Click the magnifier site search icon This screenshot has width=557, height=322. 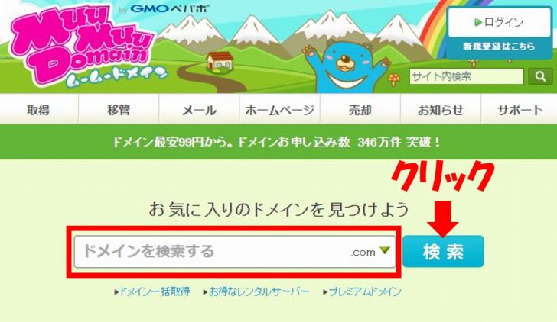(x=540, y=76)
